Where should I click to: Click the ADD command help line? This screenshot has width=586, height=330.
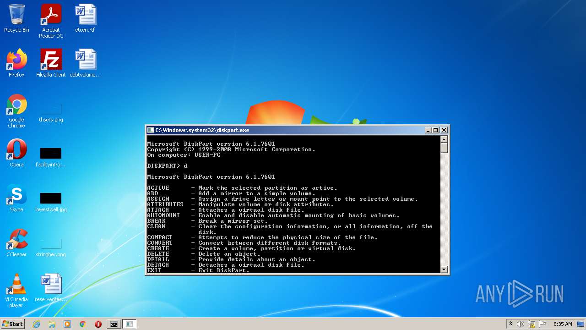coord(231,193)
